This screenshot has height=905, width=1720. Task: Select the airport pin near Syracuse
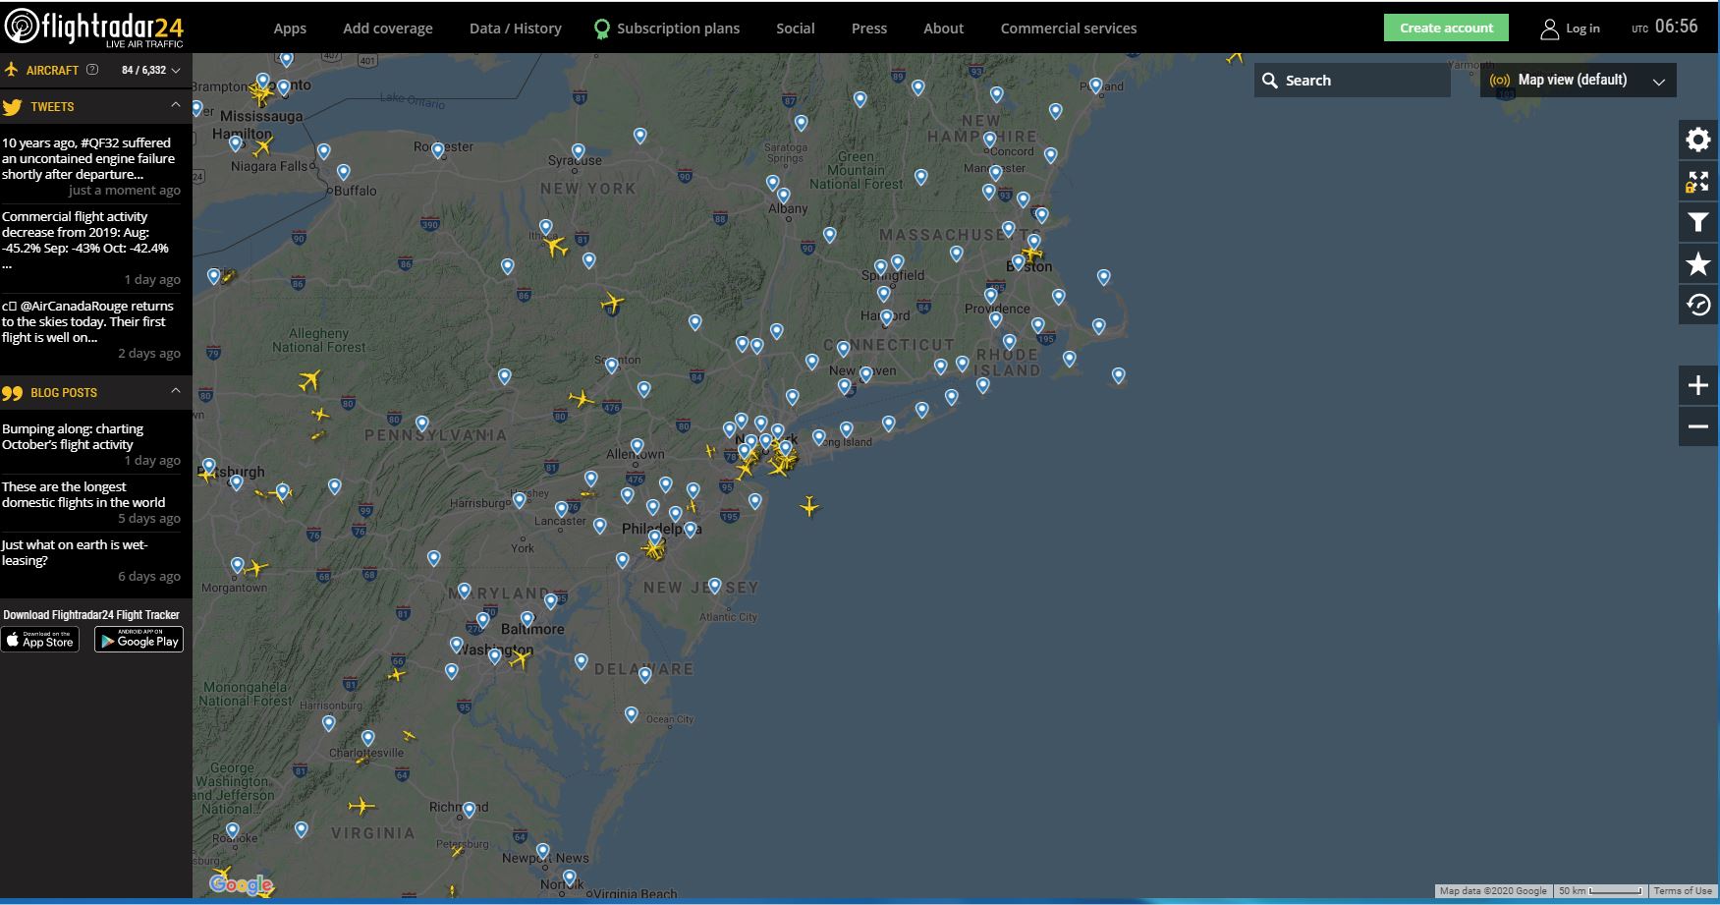click(x=579, y=151)
